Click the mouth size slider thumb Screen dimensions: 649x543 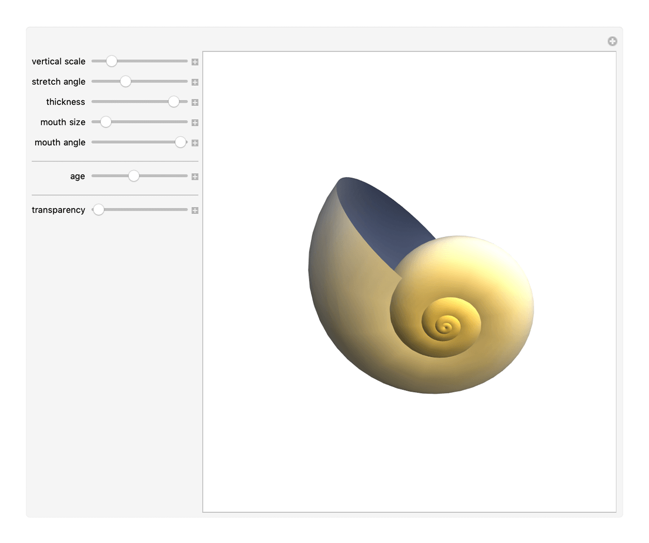[105, 122]
